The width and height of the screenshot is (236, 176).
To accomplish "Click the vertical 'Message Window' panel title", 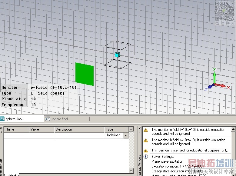I will point(140,166).
